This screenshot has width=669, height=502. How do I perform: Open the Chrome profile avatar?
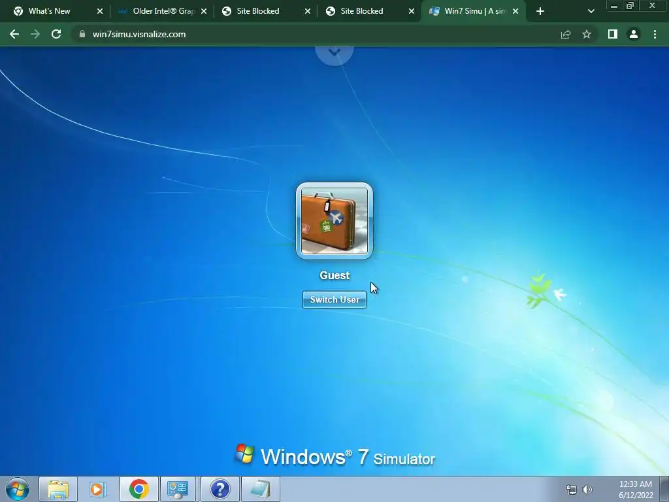click(x=634, y=34)
